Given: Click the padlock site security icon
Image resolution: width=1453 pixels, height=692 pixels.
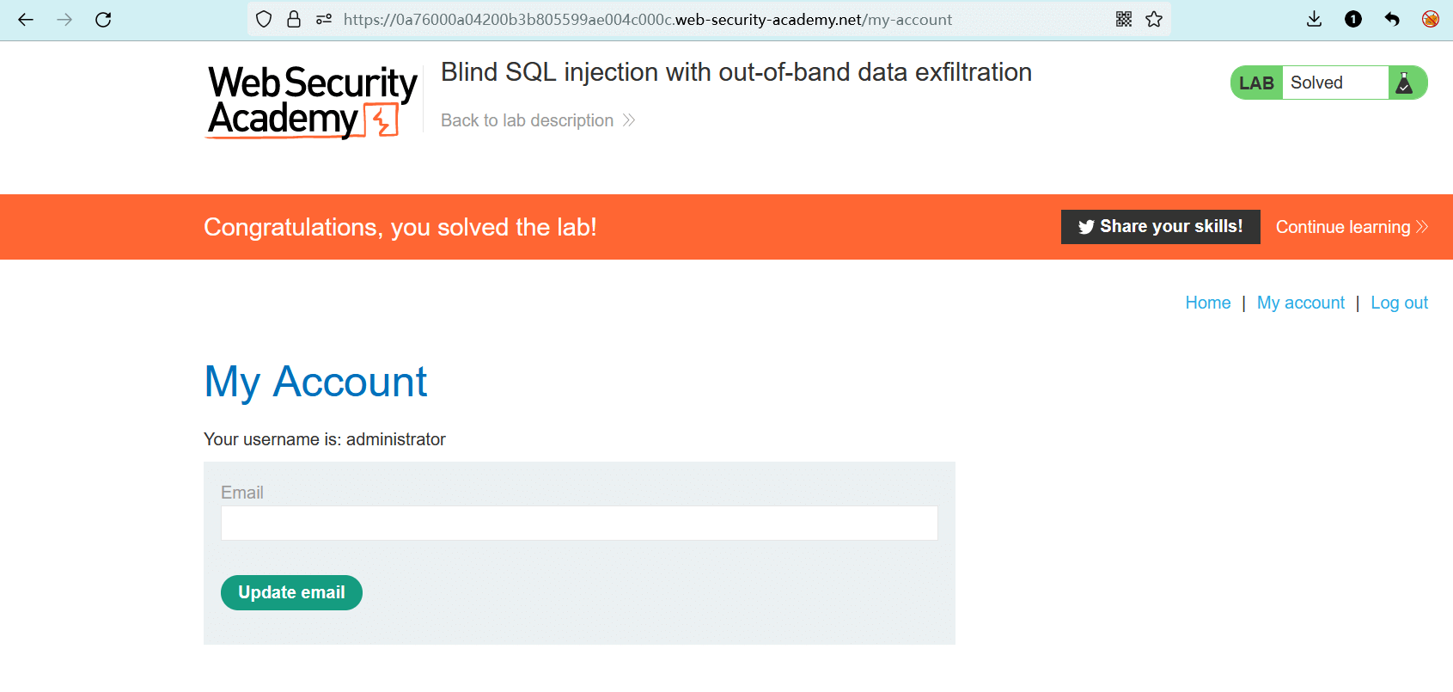Looking at the screenshot, I should [294, 20].
